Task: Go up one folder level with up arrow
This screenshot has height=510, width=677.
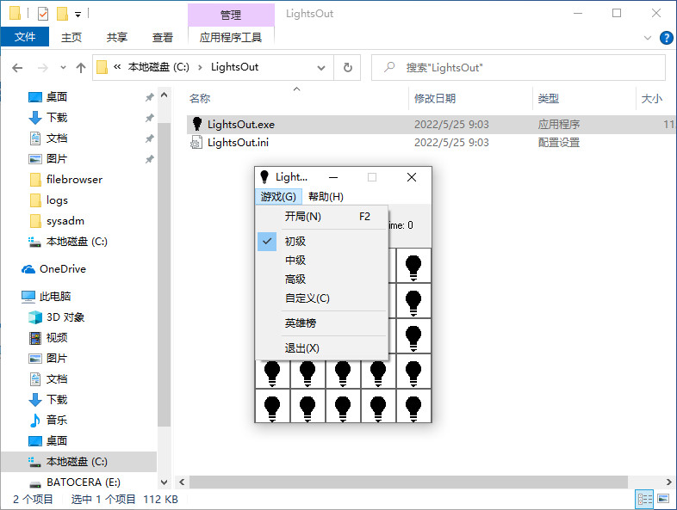Action: pyautogui.click(x=81, y=67)
